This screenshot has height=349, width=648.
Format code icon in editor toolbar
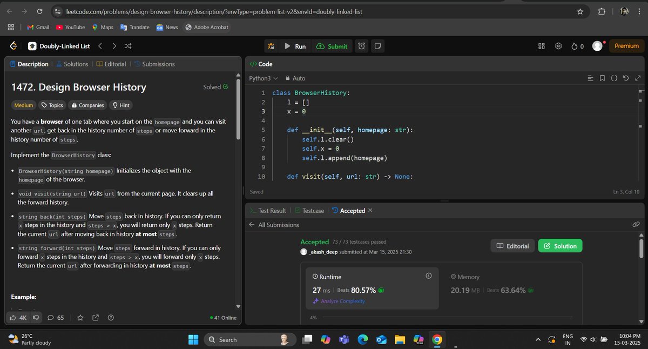tap(590, 78)
